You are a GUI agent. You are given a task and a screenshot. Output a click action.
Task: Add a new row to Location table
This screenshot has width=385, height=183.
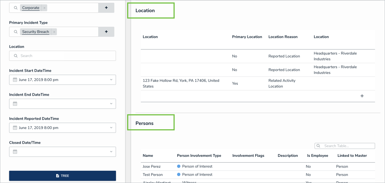pos(362,96)
